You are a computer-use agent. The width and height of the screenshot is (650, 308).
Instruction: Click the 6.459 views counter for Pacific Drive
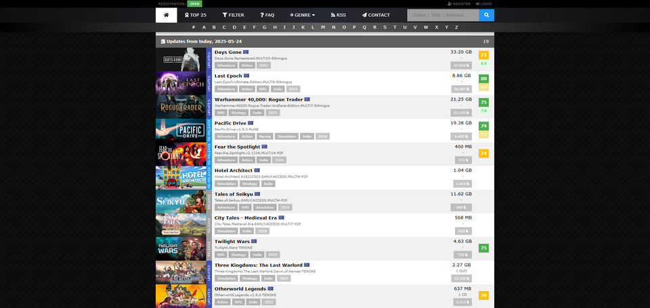[461, 136]
